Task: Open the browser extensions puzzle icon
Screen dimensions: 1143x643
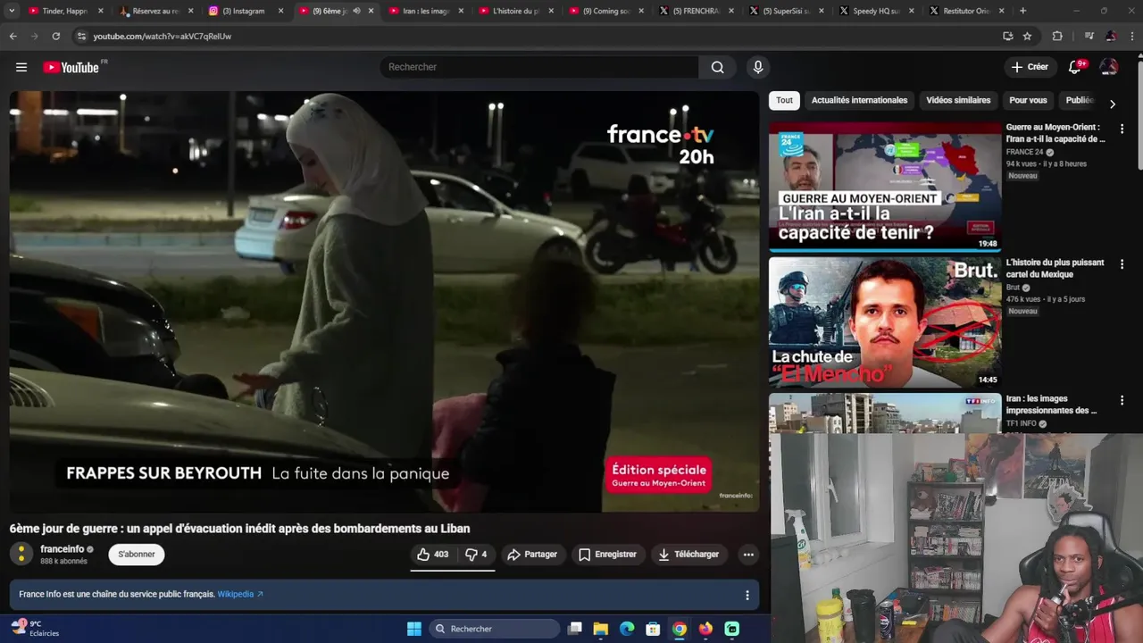Action: point(1057,36)
